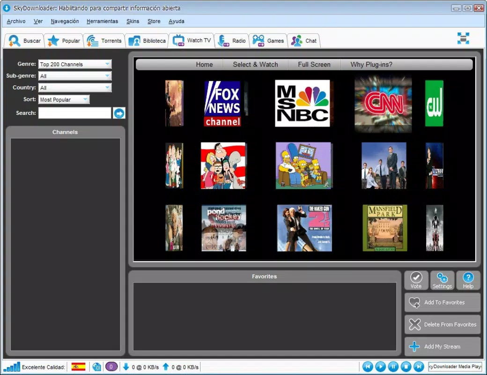Select the green CW channel thumbnail
The image size is (487, 375).
[434, 103]
